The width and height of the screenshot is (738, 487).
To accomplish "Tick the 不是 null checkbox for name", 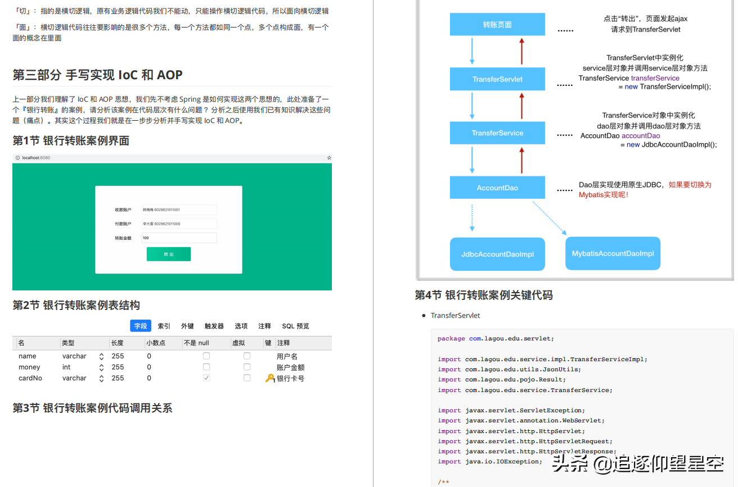I will (x=206, y=356).
